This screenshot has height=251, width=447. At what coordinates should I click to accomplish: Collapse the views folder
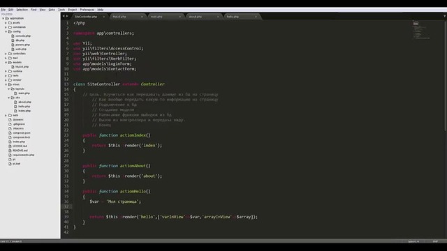click(6, 84)
